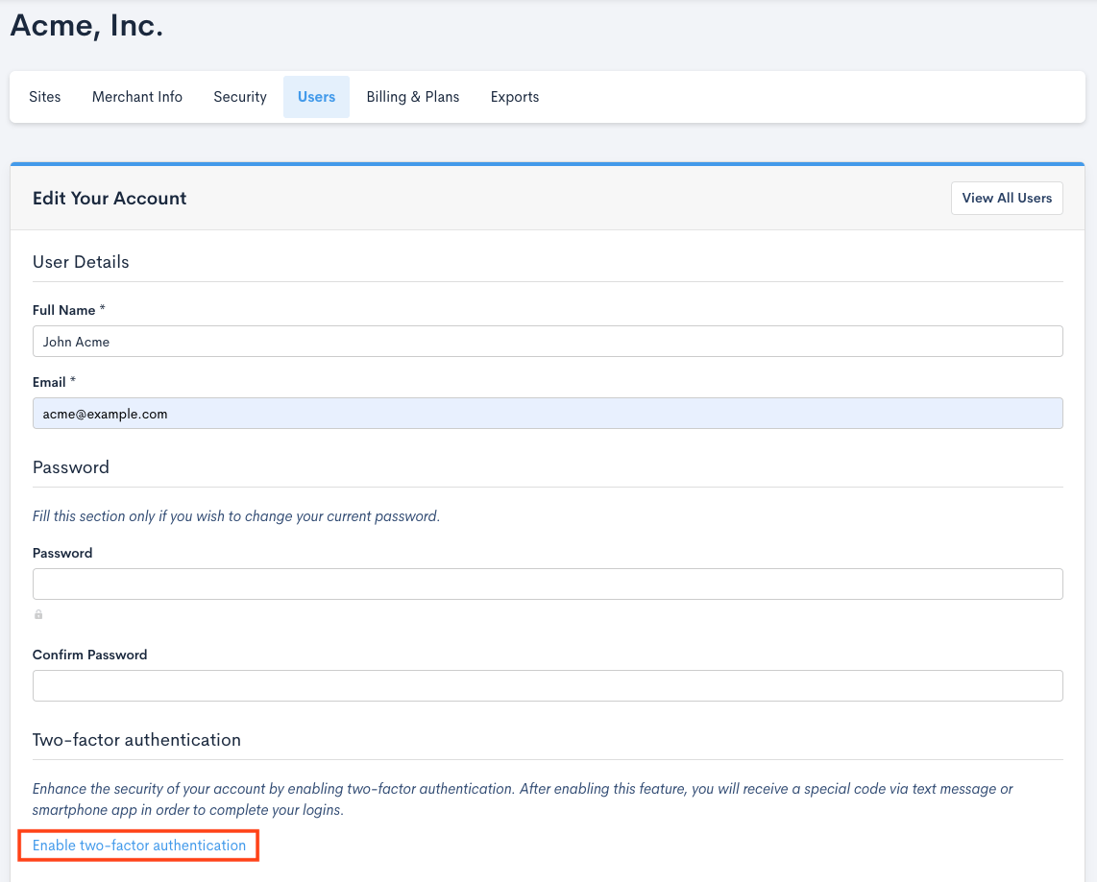Image resolution: width=1097 pixels, height=882 pixels.
Task: Go to the Security tab
Action: coord(240,97)
